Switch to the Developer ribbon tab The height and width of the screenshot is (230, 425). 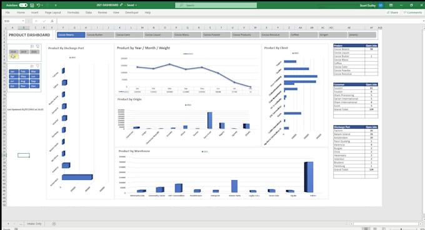tap(132, 12)
